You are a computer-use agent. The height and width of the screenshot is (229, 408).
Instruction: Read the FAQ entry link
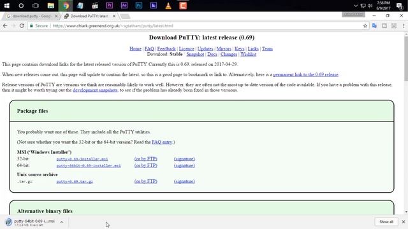[x=162, y=142]
